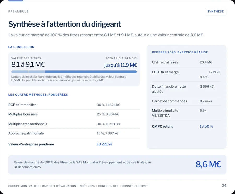Click the SYNTHÈSE badge button
The image size is (235, 194).
point(215,12)
